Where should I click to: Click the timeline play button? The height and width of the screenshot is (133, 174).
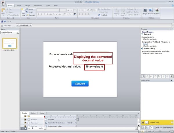coord(22,128)
